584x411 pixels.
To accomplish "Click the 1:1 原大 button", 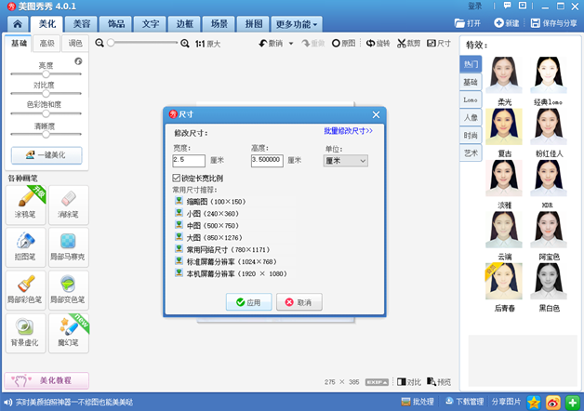I will tap(207, 44).
